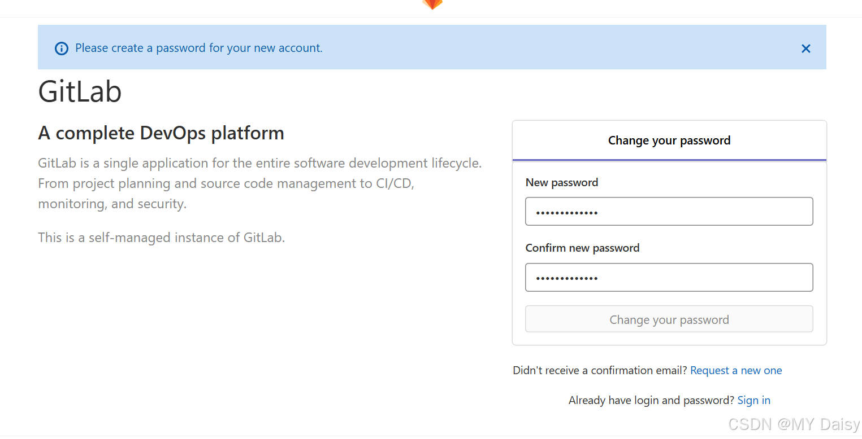Dismiss the create password alert banner
862x439 pixels.
coord(805,49)
